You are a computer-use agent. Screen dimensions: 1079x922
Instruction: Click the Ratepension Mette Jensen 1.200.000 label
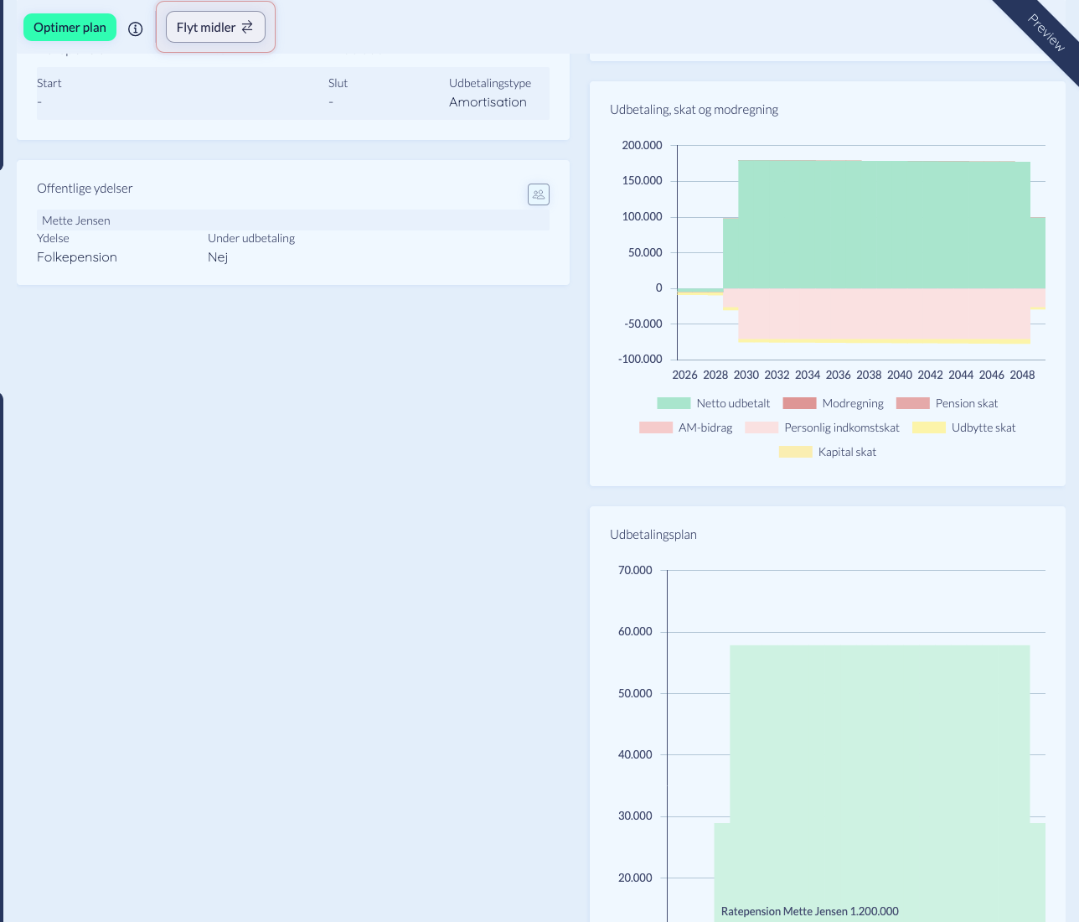click(x=810, y=911)
